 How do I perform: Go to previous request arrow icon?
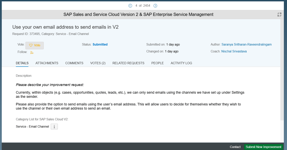click(x=130, y=6)
